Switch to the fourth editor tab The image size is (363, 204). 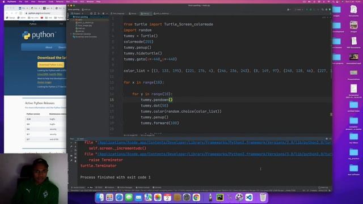click(161, 14)
